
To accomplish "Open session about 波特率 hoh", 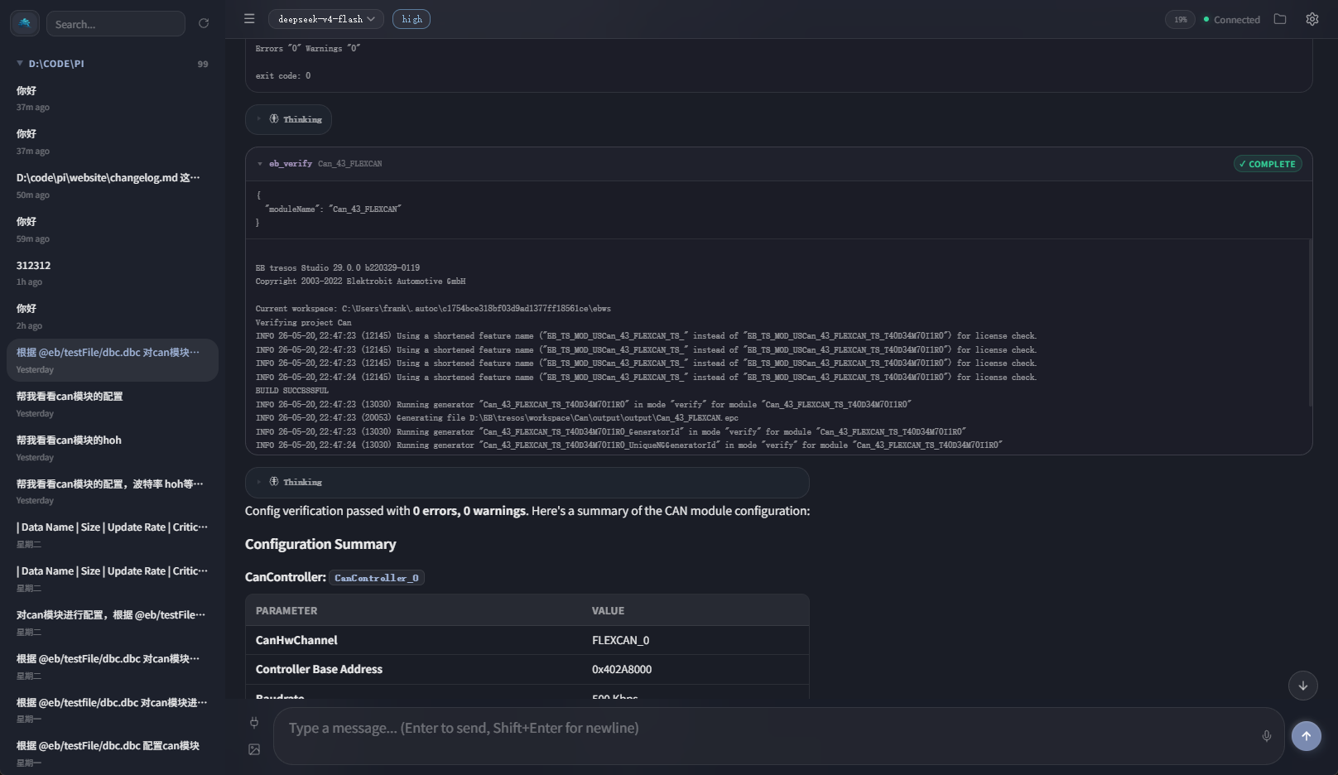I will [113, 492].
